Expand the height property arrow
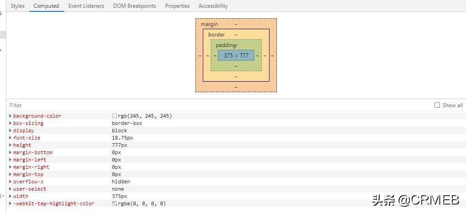The image size is (466, 213). point(11,145)
